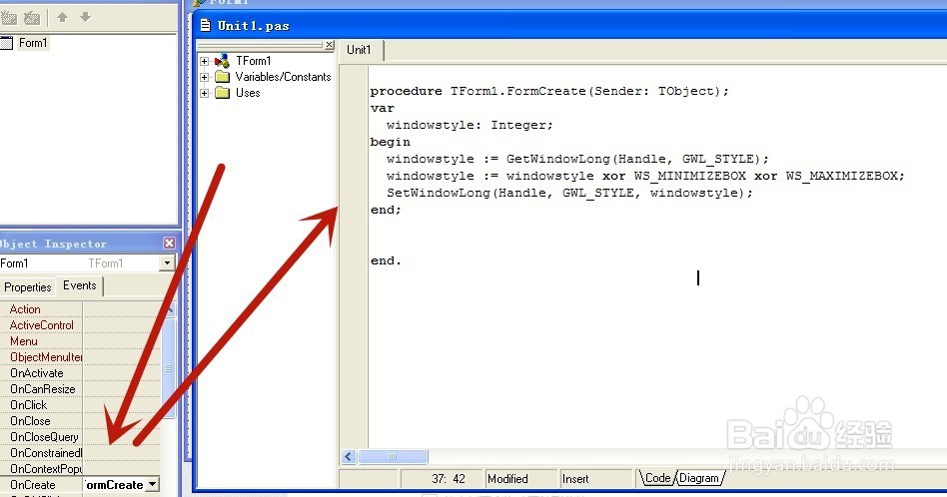Switch to the Events tab
The height and width of the screenshot is (497, 947).
80,285
